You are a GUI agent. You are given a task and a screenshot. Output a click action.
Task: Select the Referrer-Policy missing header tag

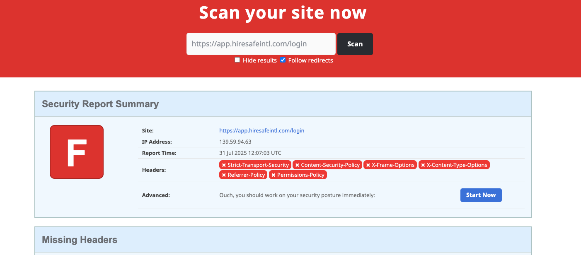pyautogui.click(x=243, y=175)
